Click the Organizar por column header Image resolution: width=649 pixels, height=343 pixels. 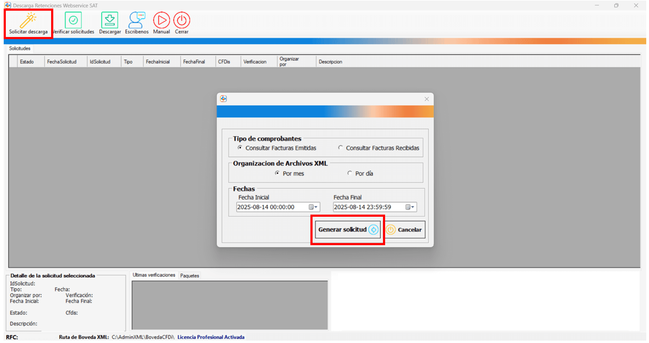click(296, 62)
